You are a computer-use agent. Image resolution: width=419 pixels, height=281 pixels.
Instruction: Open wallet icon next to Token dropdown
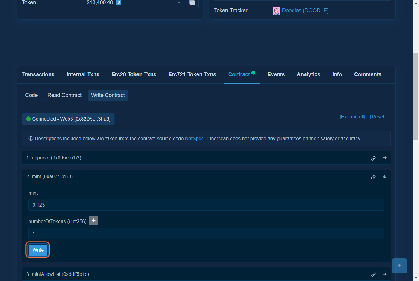click(192, 3)
